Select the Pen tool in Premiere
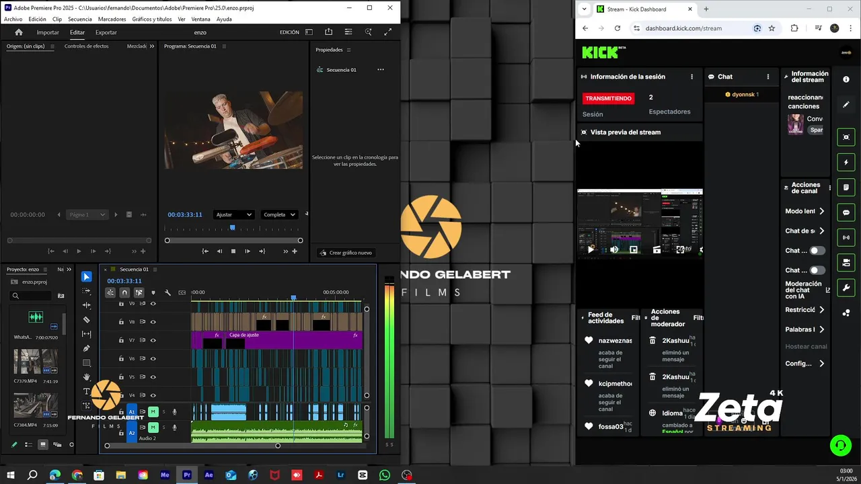Image resolution: width=861 pixels, height=484 pixels. coord(86,348)
